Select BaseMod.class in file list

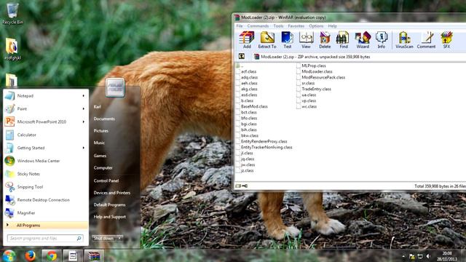pyautogui.click(x=254, y=106)
